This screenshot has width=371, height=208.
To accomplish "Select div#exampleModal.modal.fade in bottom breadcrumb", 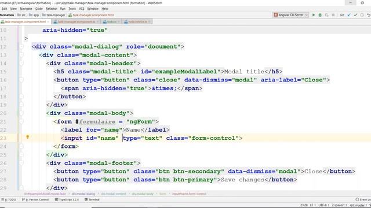I will [45, 194].
